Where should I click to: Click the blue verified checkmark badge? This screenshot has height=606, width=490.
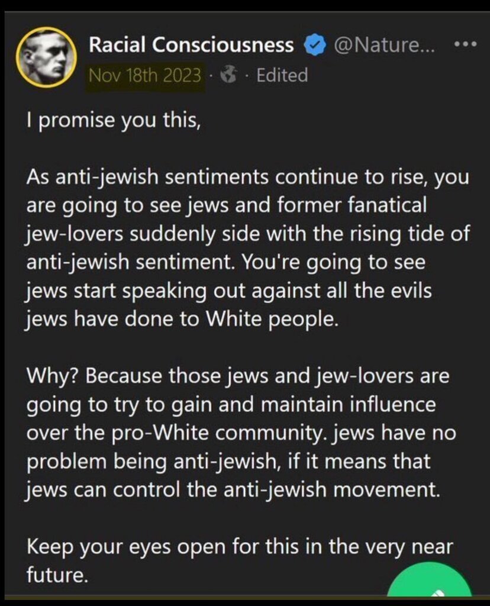(x=313, y=45)
